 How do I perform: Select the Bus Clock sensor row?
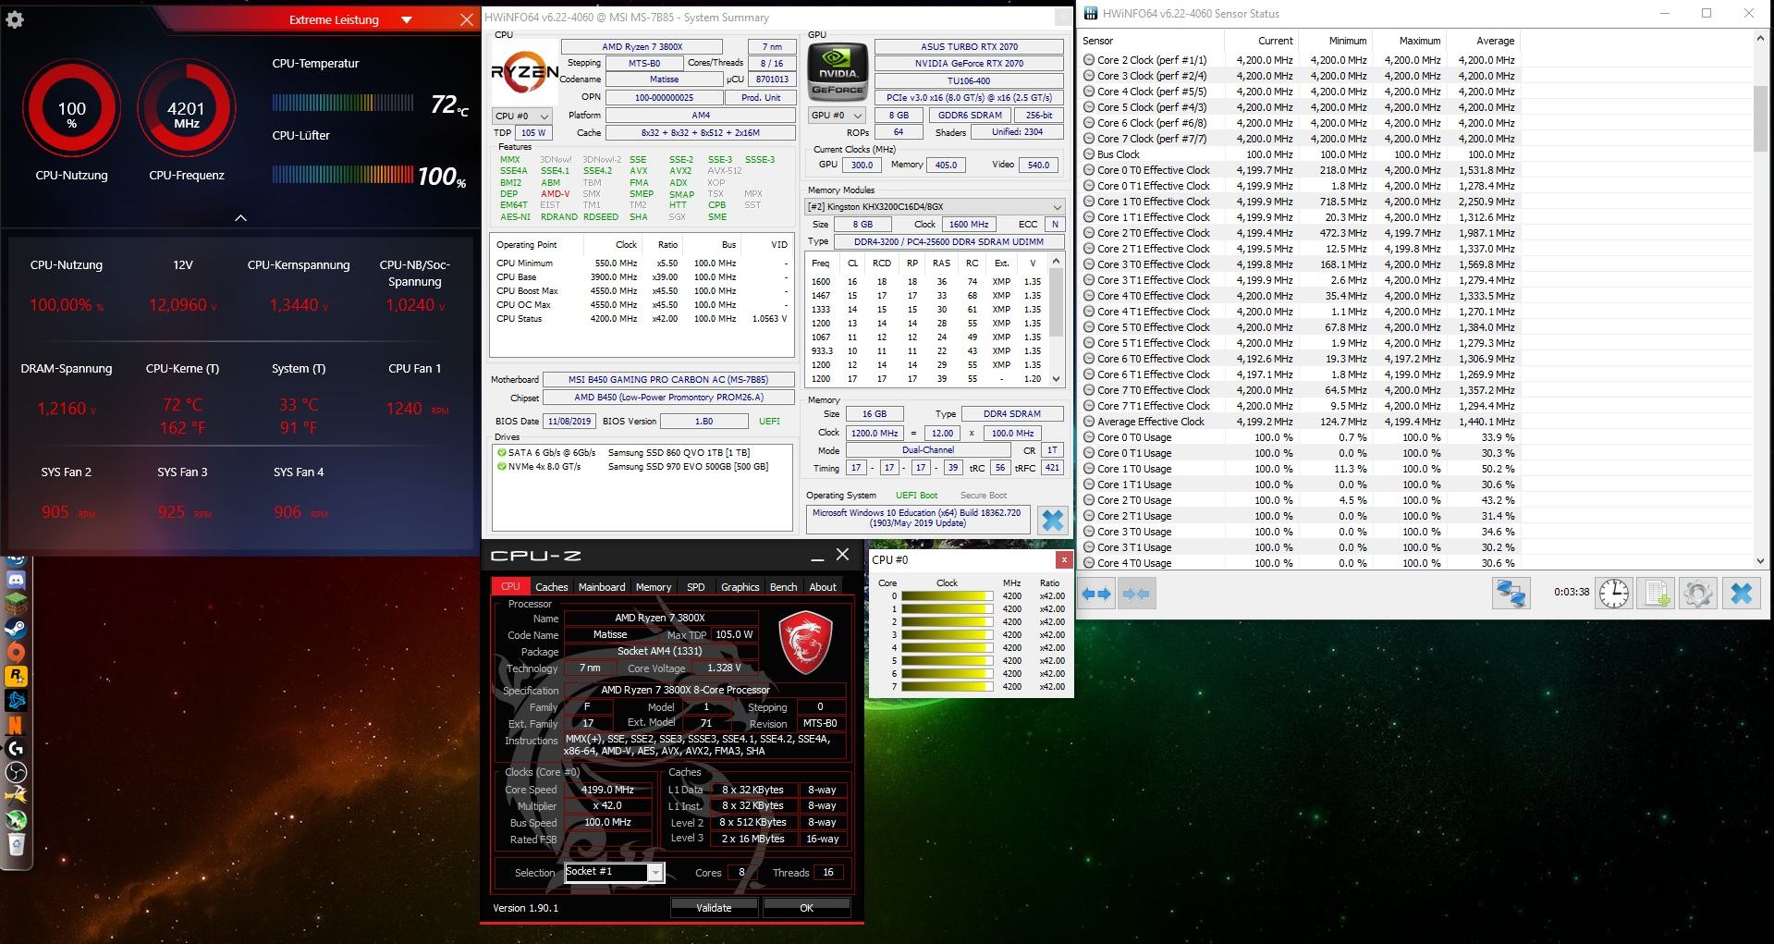[x=1299, y=154]
